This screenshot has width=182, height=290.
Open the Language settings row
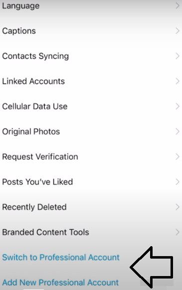click(91, 6)
